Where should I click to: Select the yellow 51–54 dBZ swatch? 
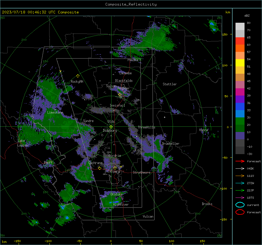[x=240, y=63]
